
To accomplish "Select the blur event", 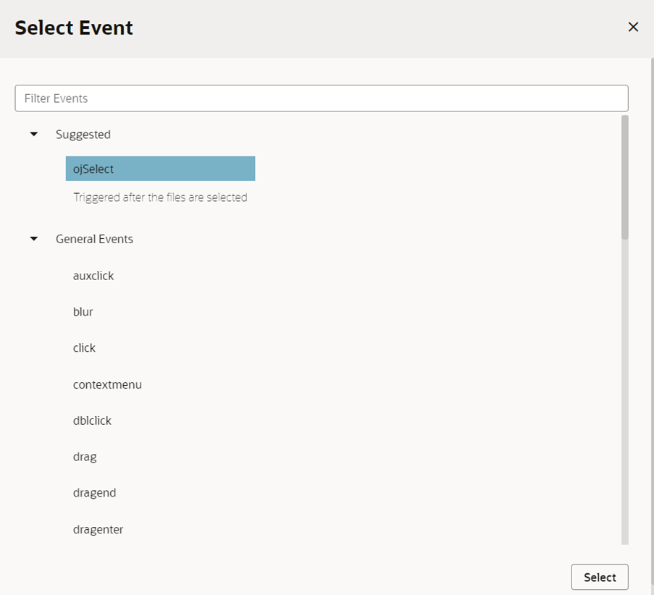I will [x=83, y=312].
